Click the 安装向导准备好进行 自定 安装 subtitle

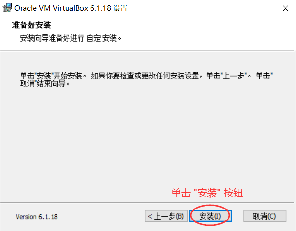click(x=70, y=38)
